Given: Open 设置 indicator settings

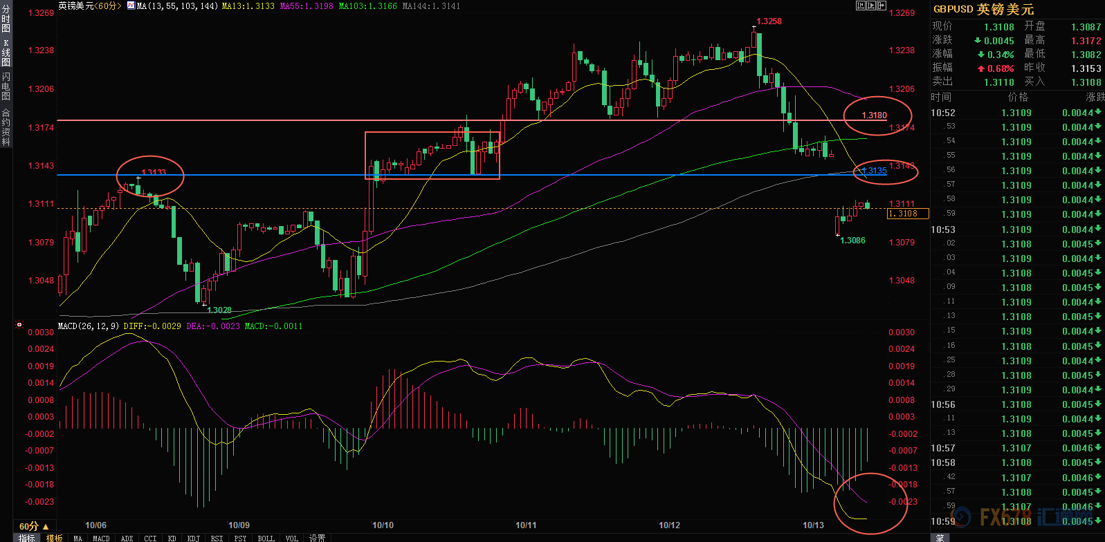Looking at the screenshot, I should coord(317,538).
